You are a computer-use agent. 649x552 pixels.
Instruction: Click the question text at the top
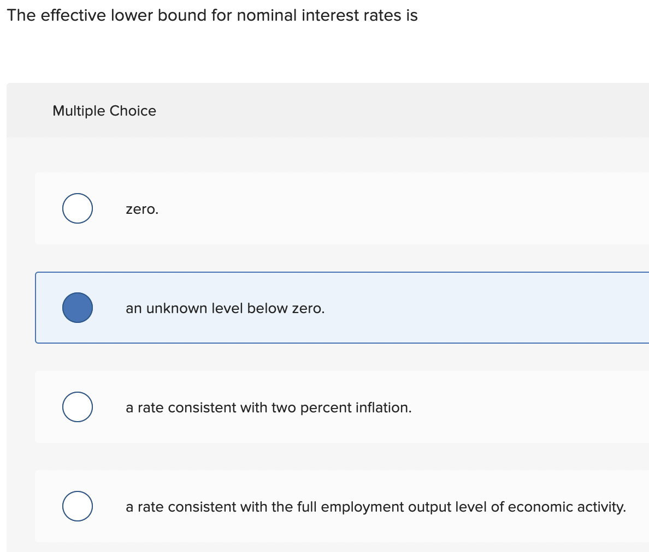pyautogui.click(x=211, y=15)
